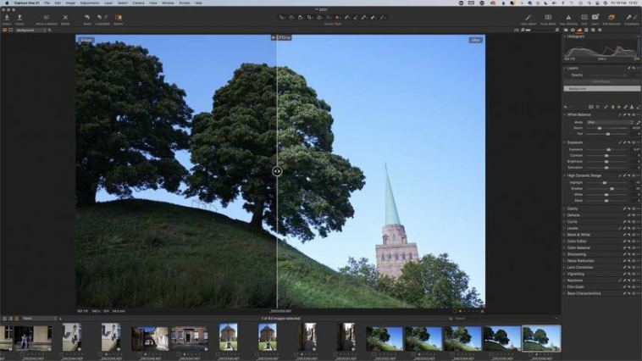The height and width of the screenshot is (361, 642).
Task: Expand the Vignetting tool panel
Action: [576, 274]
